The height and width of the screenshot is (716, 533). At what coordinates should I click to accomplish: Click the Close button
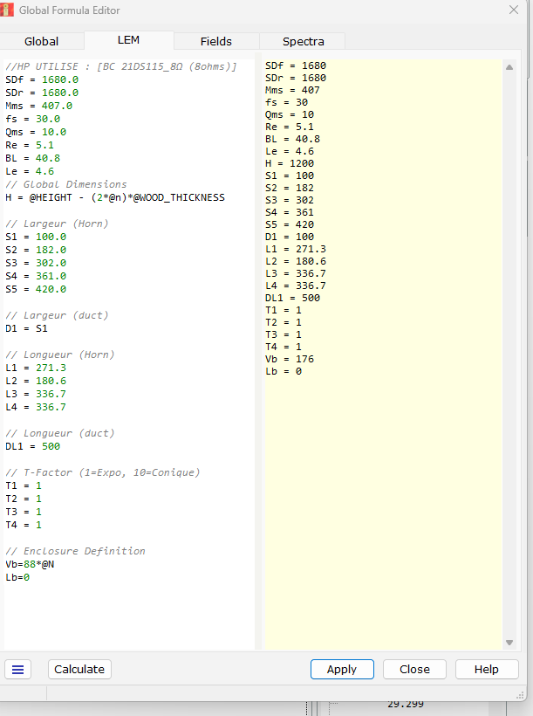click(414, 669)
